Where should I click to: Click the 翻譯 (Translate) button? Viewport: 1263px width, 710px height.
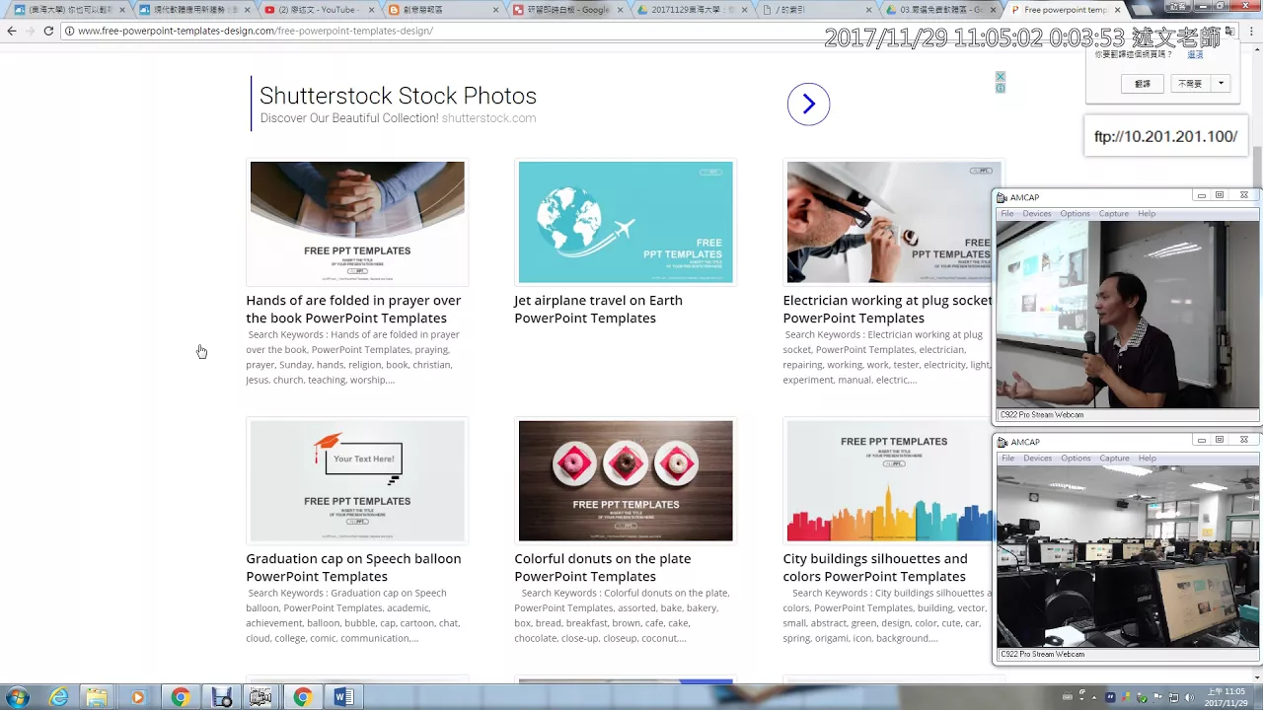click(x=1143, y=84)
